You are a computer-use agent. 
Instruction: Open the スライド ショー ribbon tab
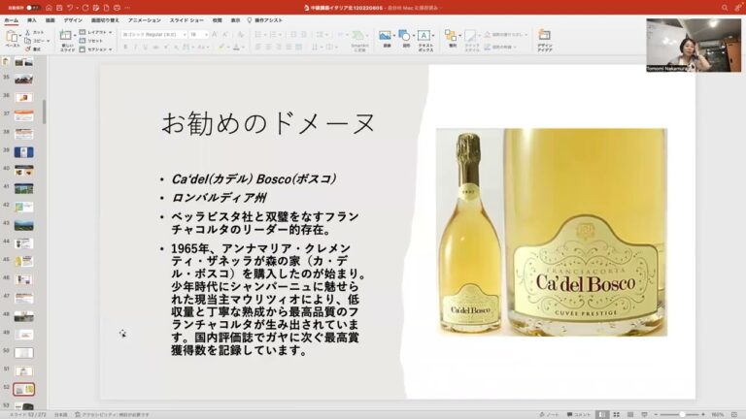[x=186, y=20]
